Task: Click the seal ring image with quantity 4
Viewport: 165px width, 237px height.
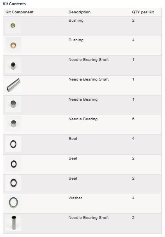Action: (x=13, y=144)
